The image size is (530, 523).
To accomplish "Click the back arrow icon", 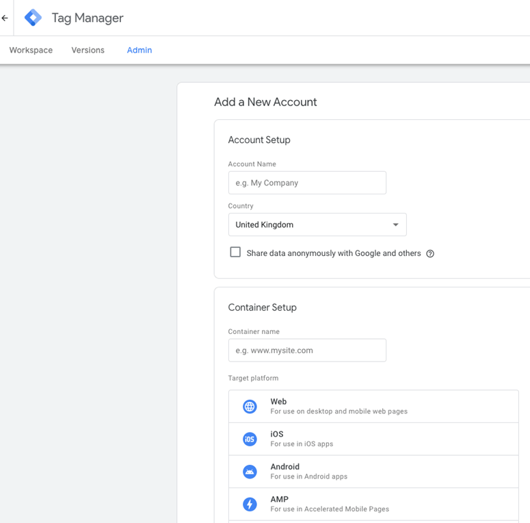I will pos(5,18).
